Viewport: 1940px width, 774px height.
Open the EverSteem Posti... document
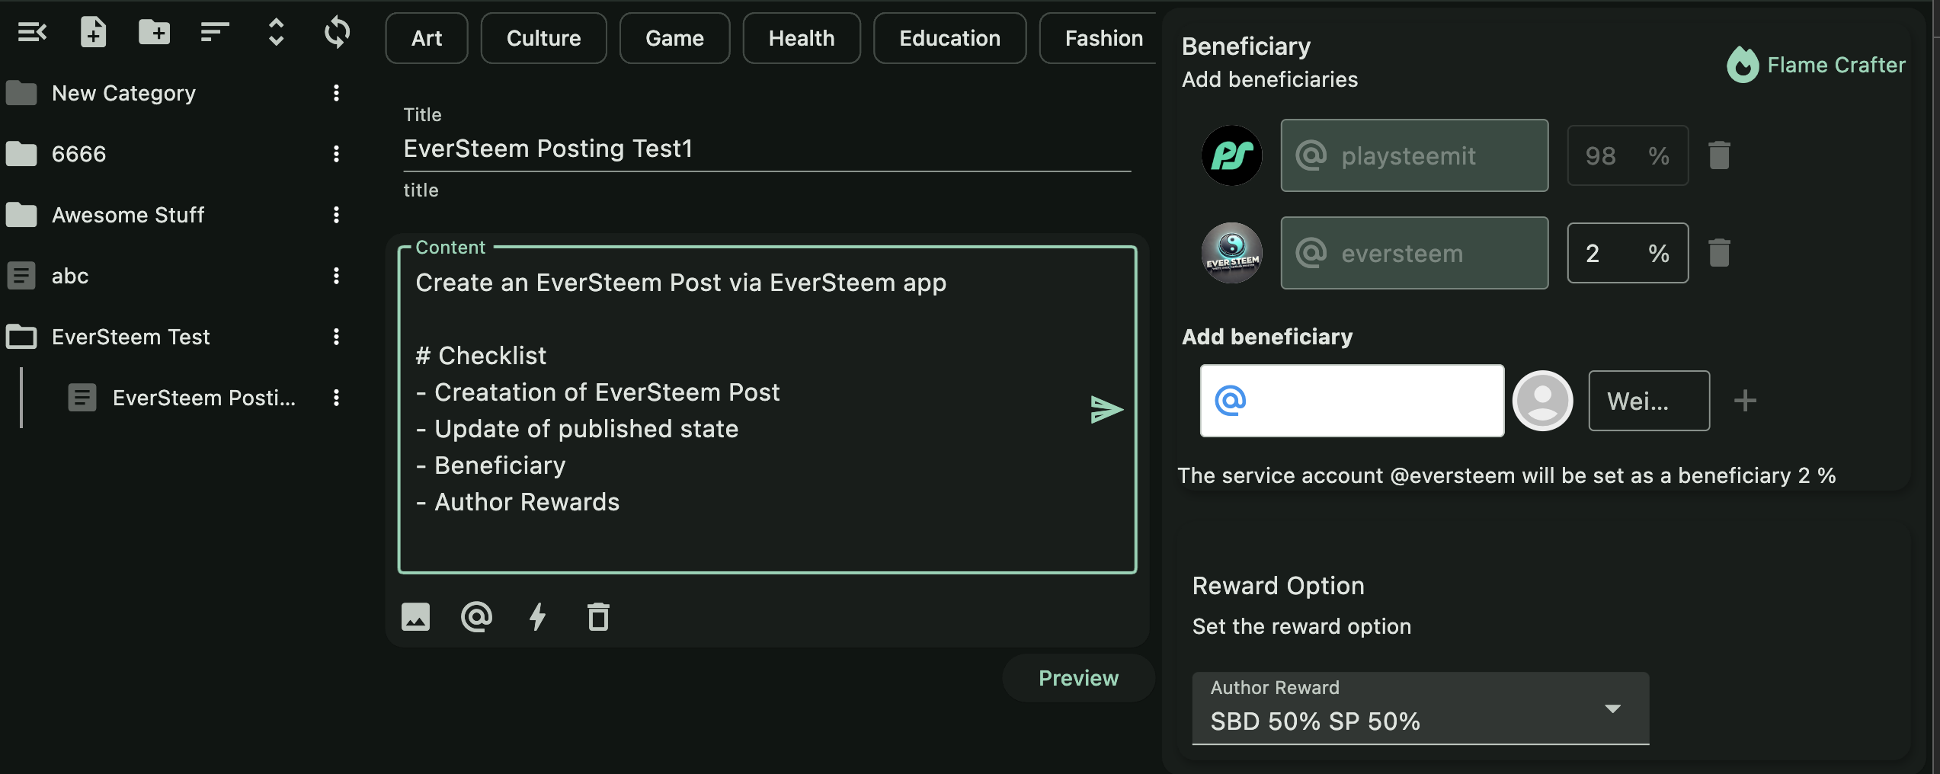(204, 398)
